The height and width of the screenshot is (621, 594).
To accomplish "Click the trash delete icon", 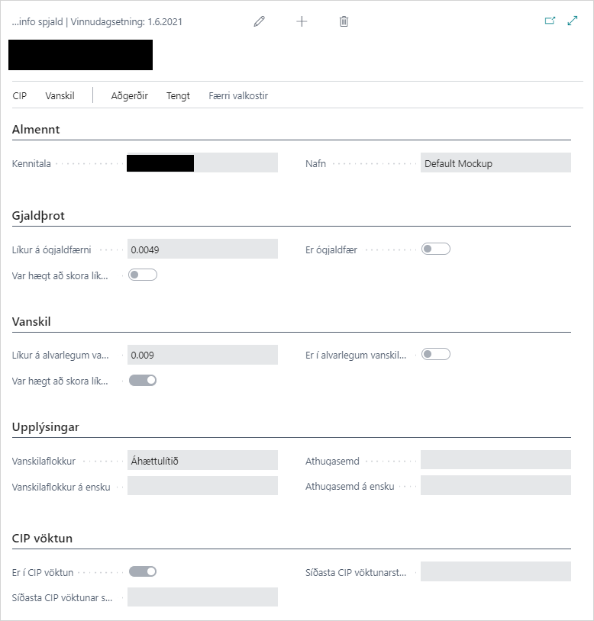I will pos(344,21).
